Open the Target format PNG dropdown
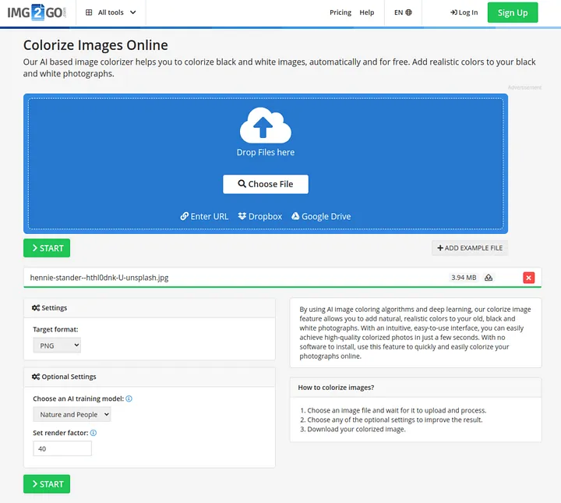Viewport: 561px width, 503px height. tap(57, 345)
